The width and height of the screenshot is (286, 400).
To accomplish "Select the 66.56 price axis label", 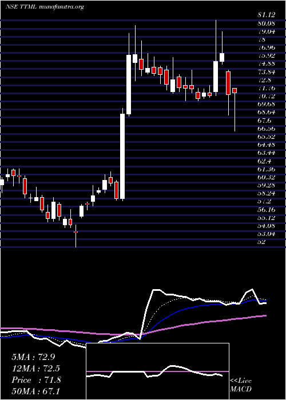I will 266,129.
